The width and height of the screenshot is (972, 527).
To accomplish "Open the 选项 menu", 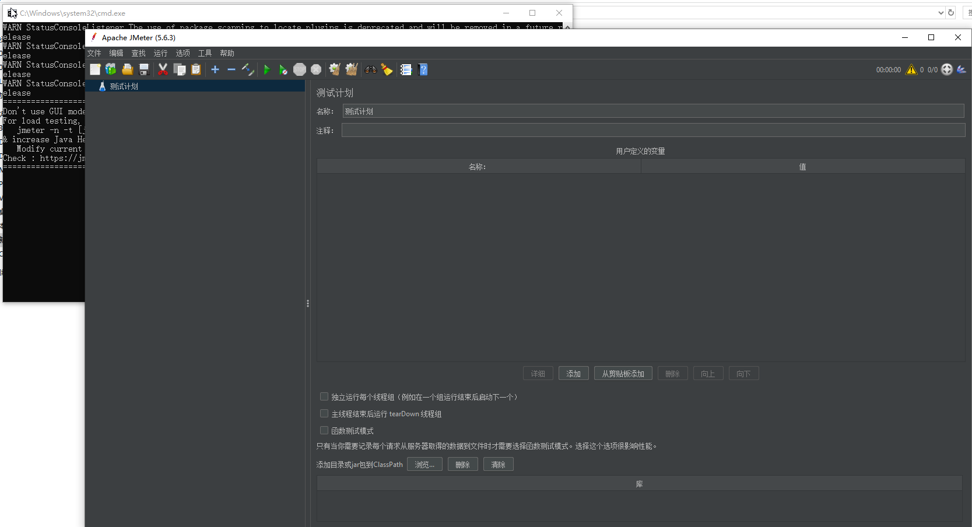I will [183, 53].
